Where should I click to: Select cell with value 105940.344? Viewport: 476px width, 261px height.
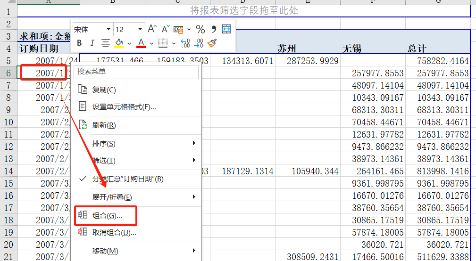308,171
